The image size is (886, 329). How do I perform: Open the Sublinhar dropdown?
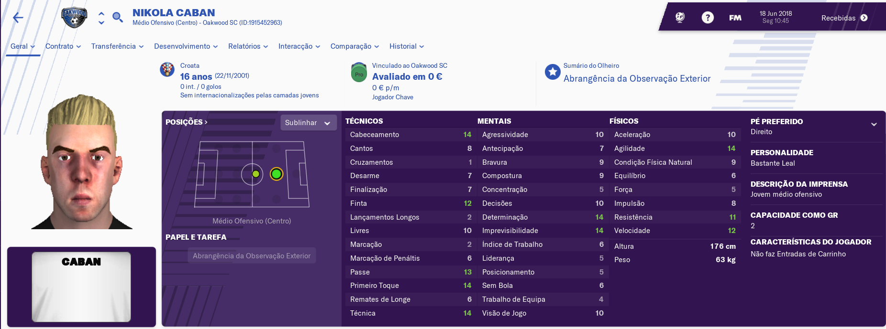(309, 123)
